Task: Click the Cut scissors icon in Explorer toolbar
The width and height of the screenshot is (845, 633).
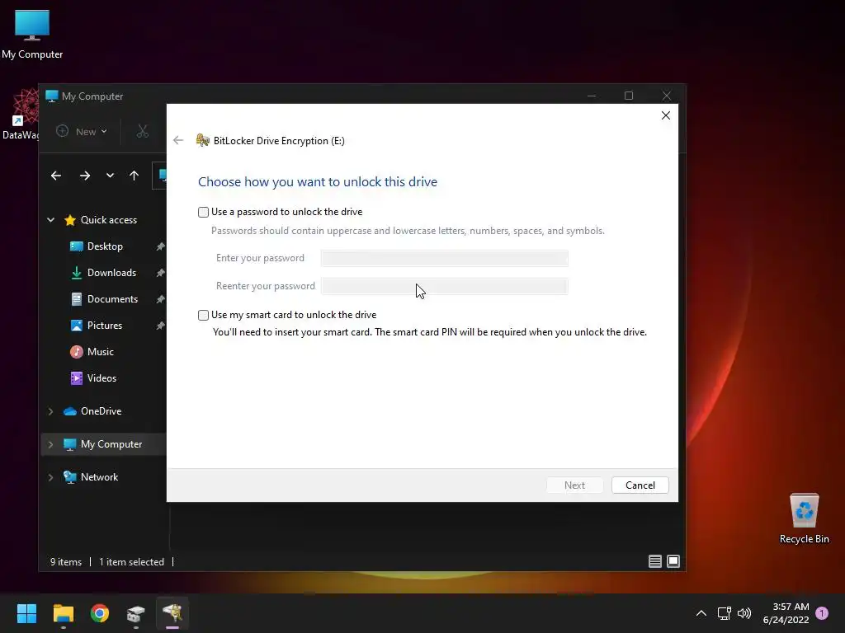Action: click(142, 131)
